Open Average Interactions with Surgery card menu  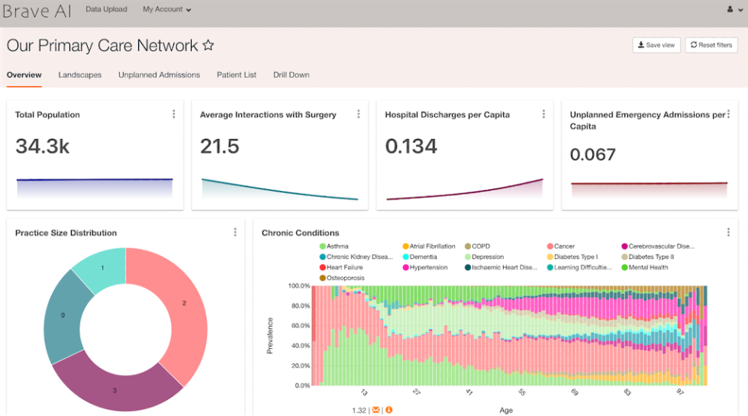pos(359,114)
